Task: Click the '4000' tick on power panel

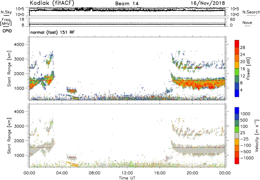Action: point(19,45)
